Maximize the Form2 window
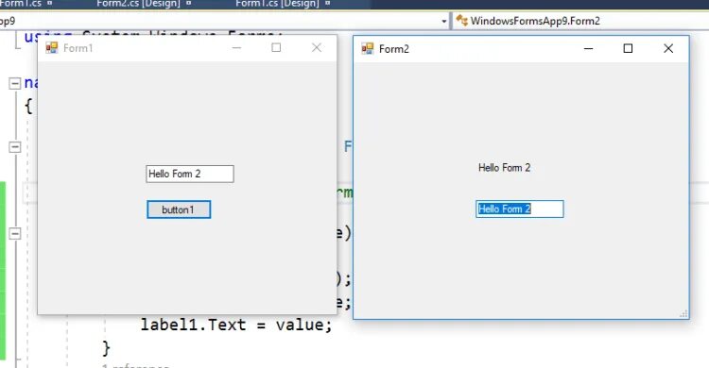Screen dimensions: 709x368 pos(628,48)
